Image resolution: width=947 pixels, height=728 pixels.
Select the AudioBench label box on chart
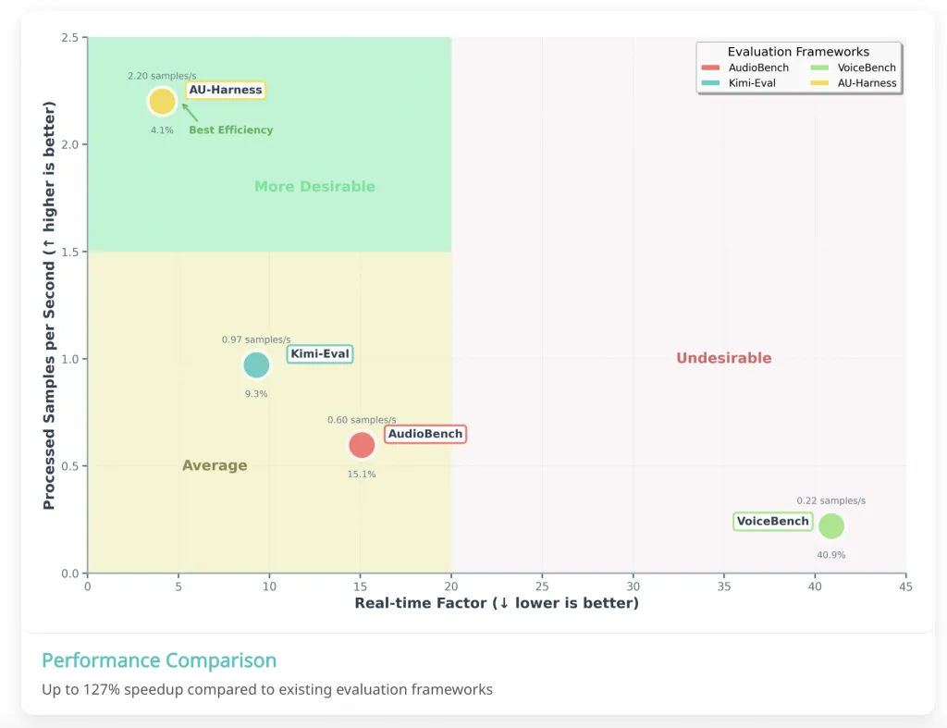click(425, 434)
